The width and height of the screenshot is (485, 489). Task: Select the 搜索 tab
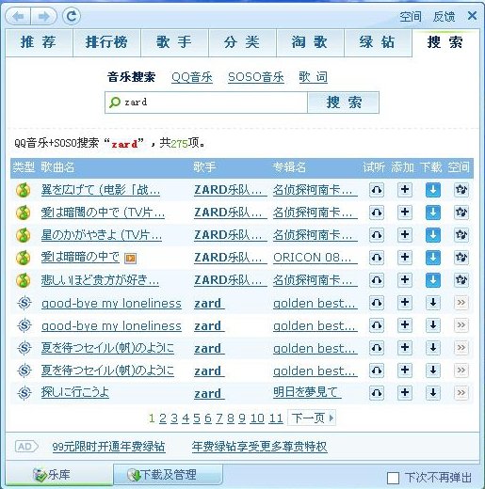[445, 42]
